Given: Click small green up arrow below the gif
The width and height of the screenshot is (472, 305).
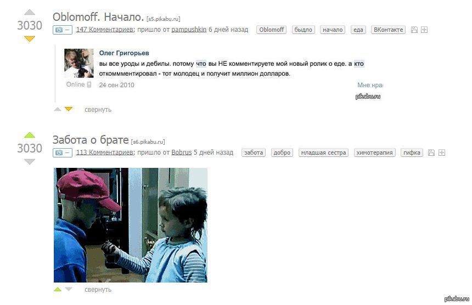Looking at the screenshot, I should point(58,289).
